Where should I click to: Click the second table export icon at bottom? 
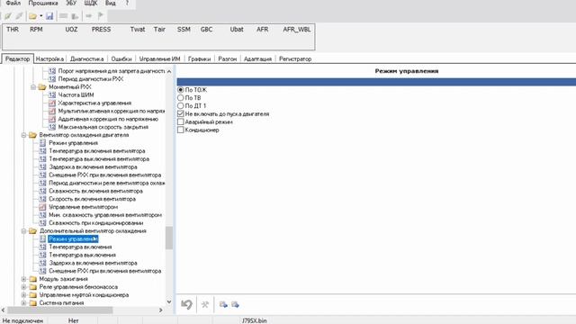(x=235, y=304)
